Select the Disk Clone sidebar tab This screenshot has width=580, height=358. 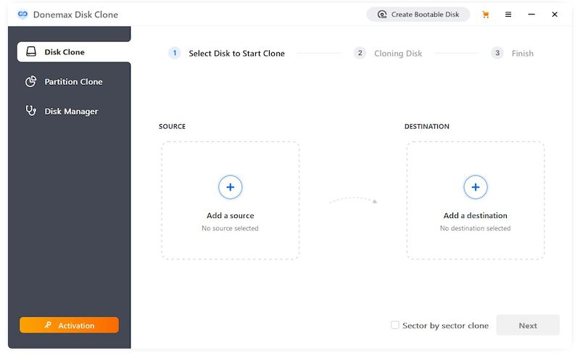[73, 52]
